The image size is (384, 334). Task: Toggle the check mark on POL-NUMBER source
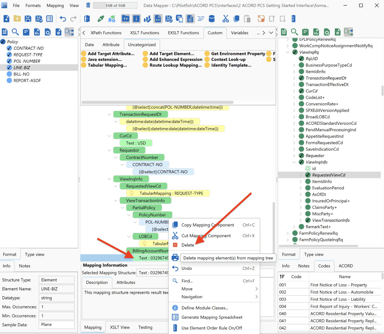coord(9,61)
